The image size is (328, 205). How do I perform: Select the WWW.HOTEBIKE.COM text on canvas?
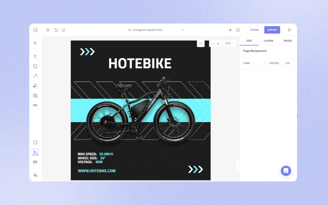[x=97, y=171]
